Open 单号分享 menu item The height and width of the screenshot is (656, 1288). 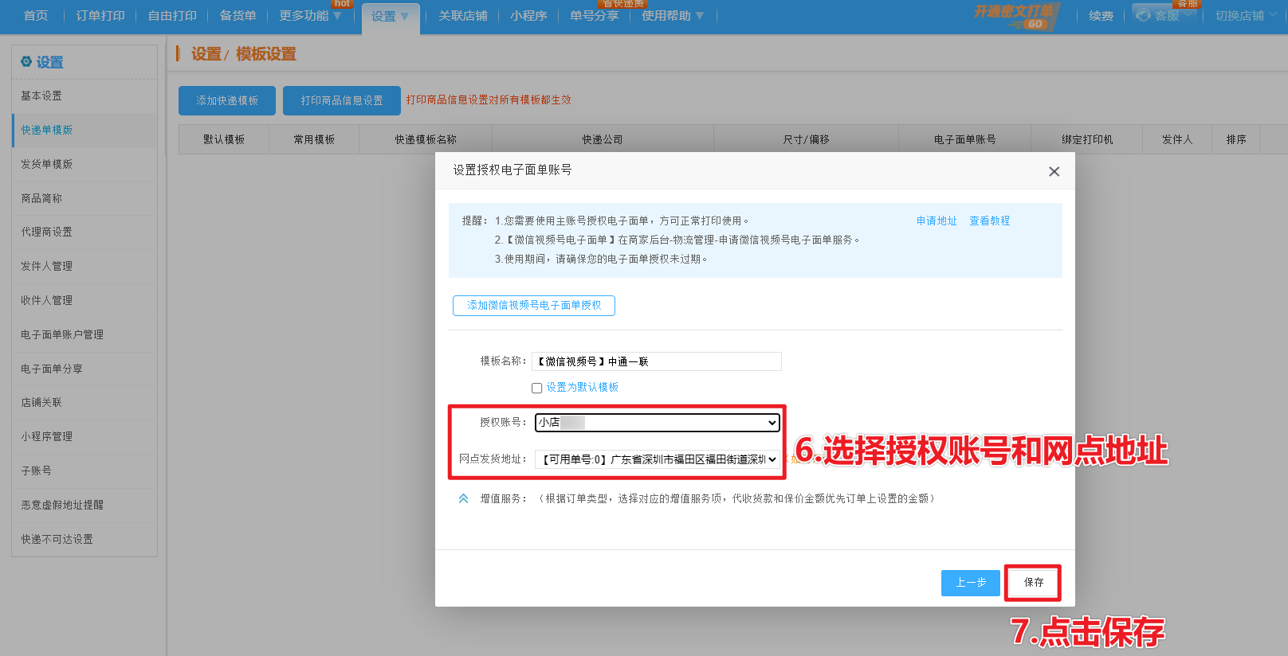(594, 15)
